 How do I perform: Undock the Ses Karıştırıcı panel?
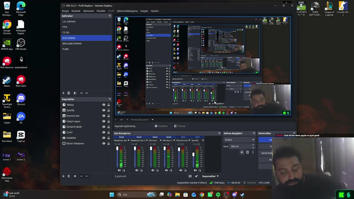(x=219, y=133)
